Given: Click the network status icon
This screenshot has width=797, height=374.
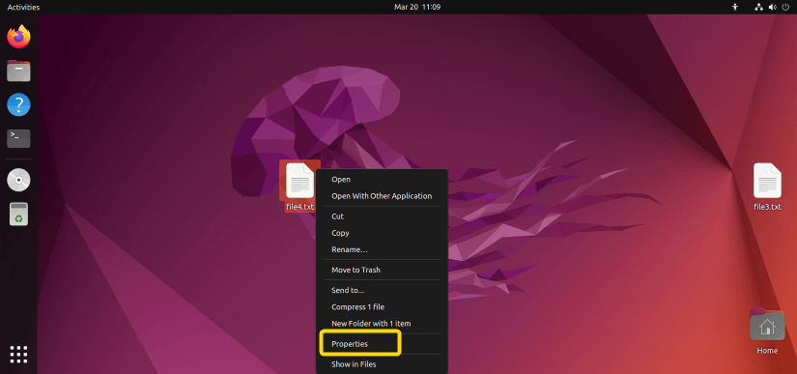Looking at the screenshot, I should click(x=759, y=7).
